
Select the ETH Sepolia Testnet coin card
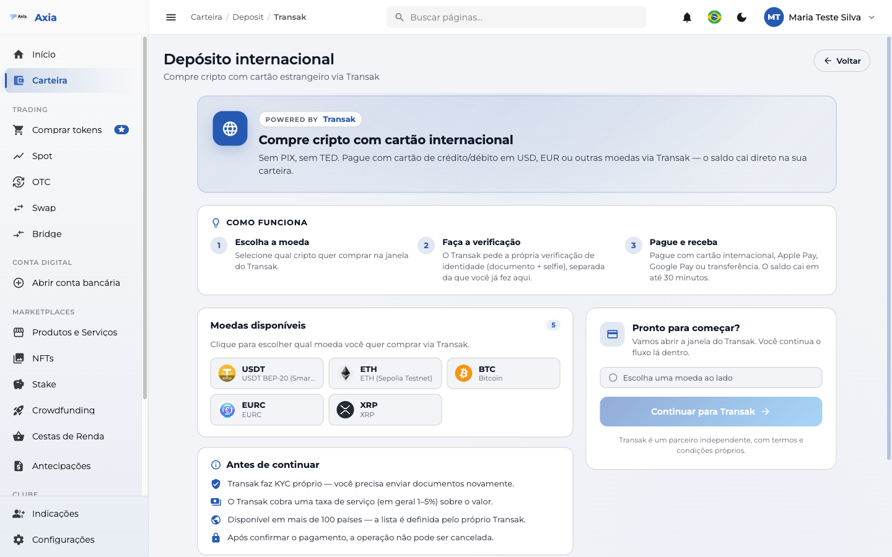[x=385, y=373]
